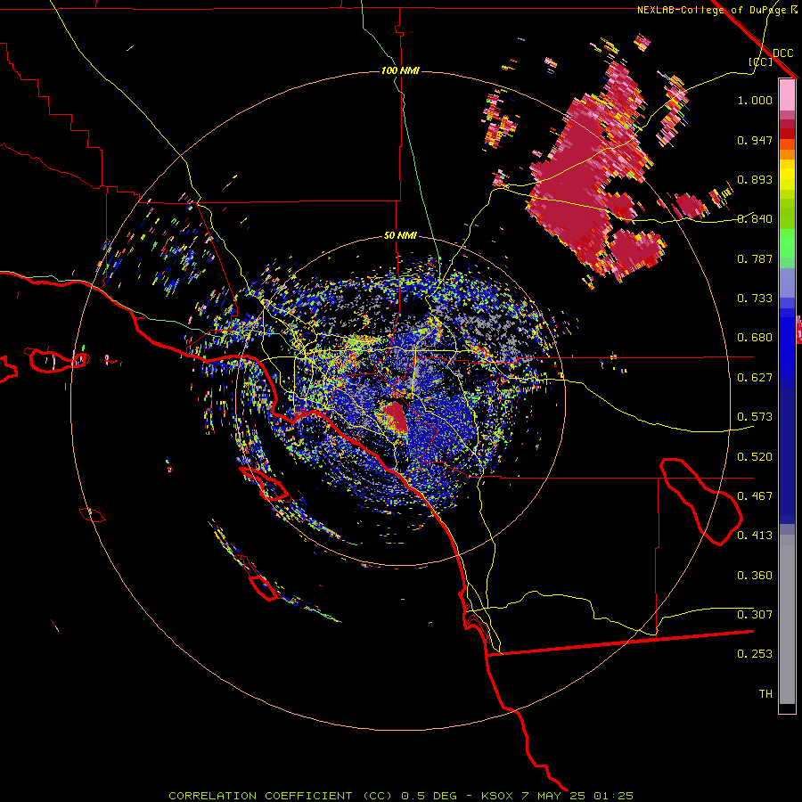The image size is (802, 802).
Task: Select the 0.947 color scale value
Action: tap(755, 140)
